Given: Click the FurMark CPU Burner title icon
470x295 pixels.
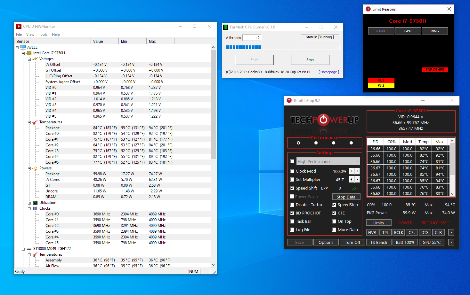Looking at the screenshot, I should (x=226, y=27).
